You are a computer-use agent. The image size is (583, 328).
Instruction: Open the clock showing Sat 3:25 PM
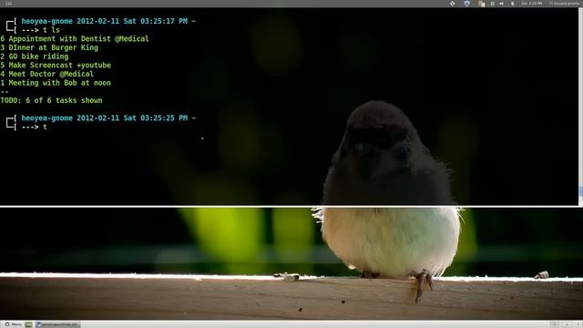(x=531, y=4)
